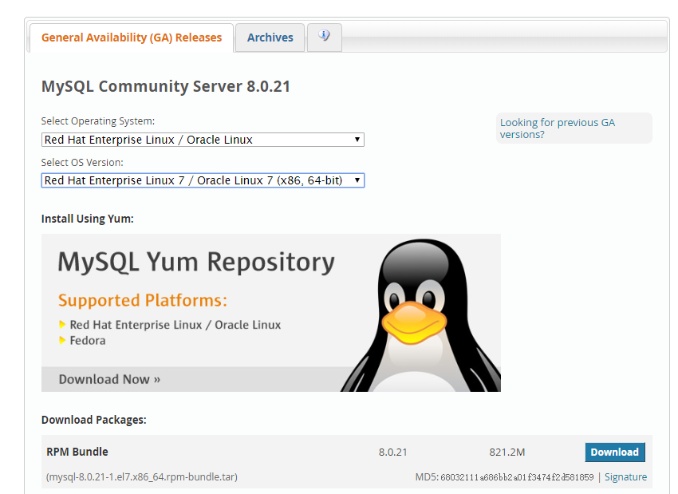Image resolution: width=678 pixels, height=494 pixels.
Task: Expand the Red Hat Enterprise Linux 7 version selector
Action: pyautogui.click(x=203, y=180)
